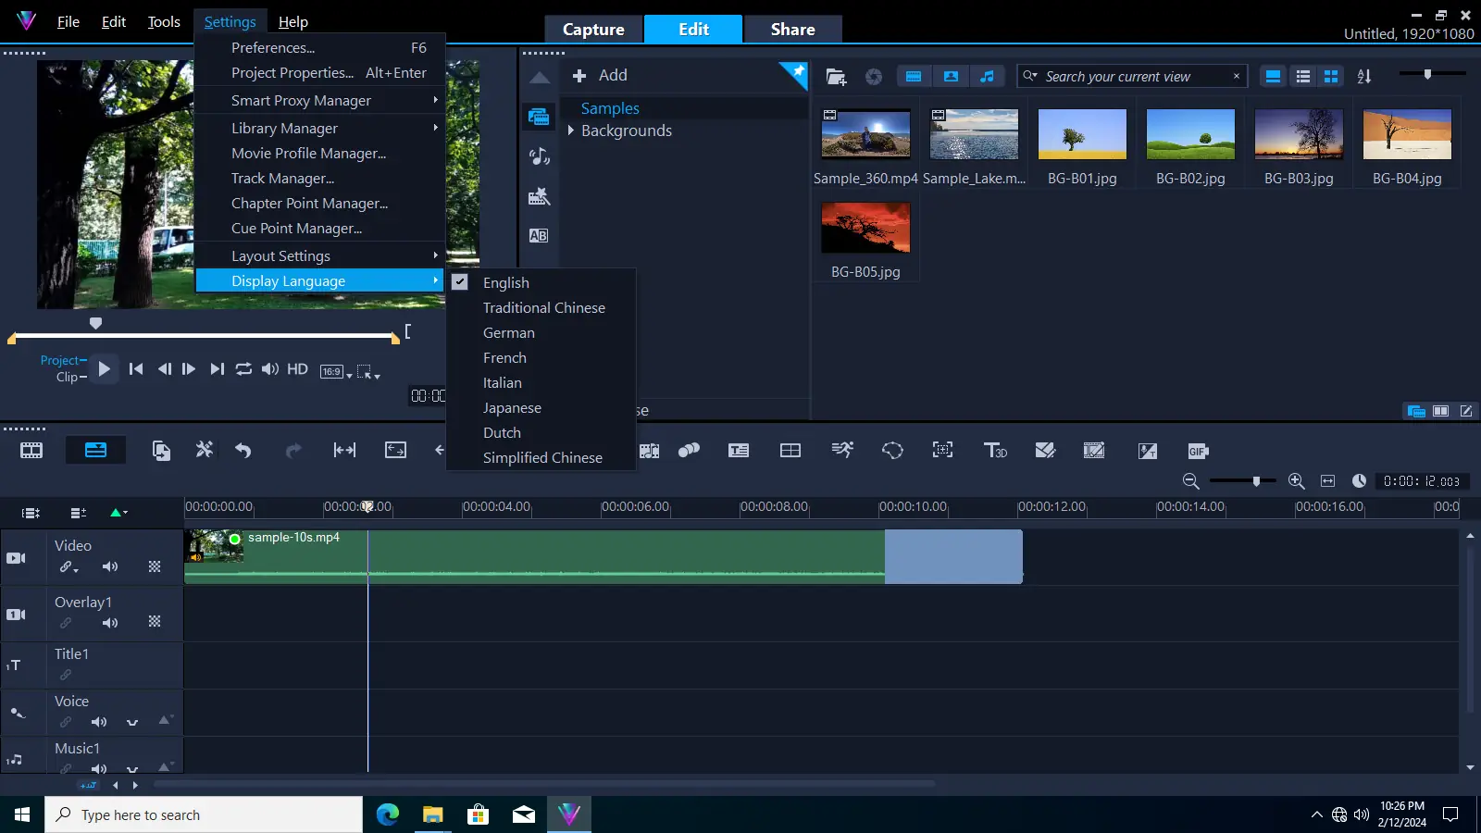
Task: Select Japanese from Display Language list
Action: pos(512,408)
